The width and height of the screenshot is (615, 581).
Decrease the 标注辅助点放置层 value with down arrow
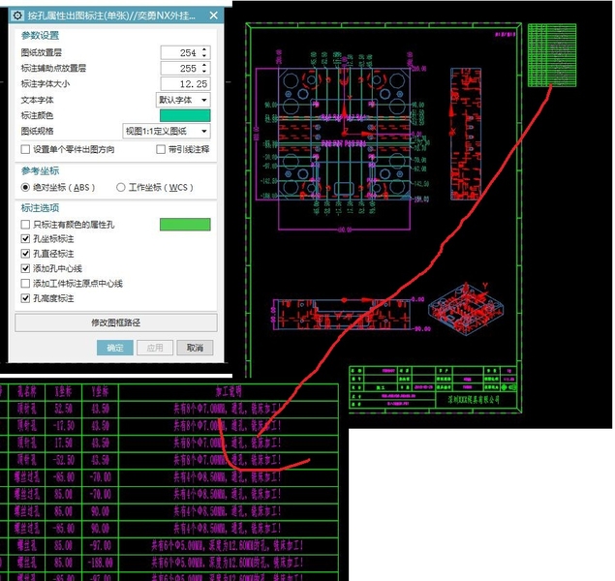point(204,71)
